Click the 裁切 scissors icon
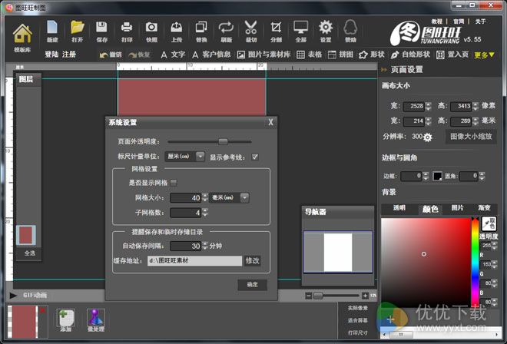The width and height of the screenshot is (507, 344). [250, 27]
